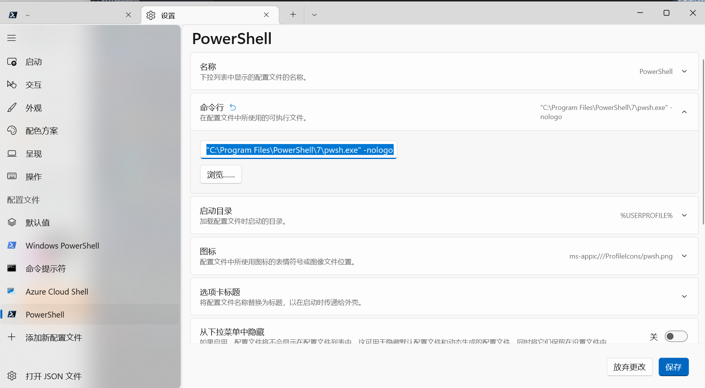
Task: Open the 配色方案 color schemes page
Action: click(41, 131)
